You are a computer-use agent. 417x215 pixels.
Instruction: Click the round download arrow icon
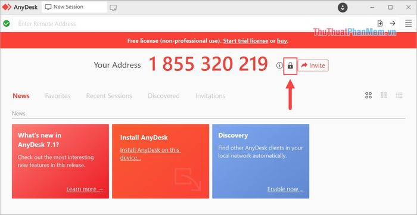coord(343,7)
